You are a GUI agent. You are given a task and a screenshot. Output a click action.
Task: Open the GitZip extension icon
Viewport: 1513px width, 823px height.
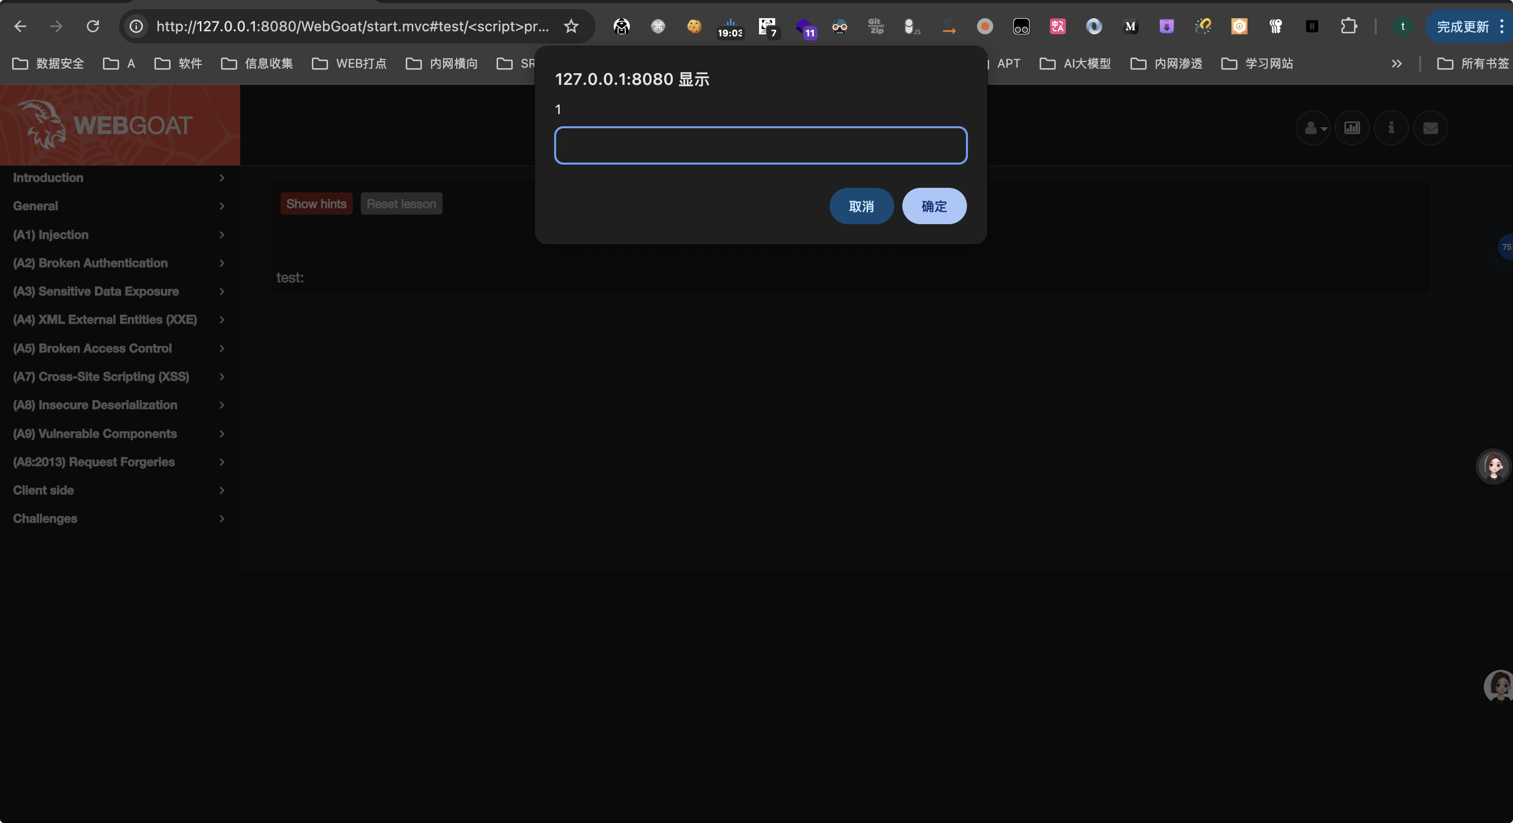click(876, 26)
